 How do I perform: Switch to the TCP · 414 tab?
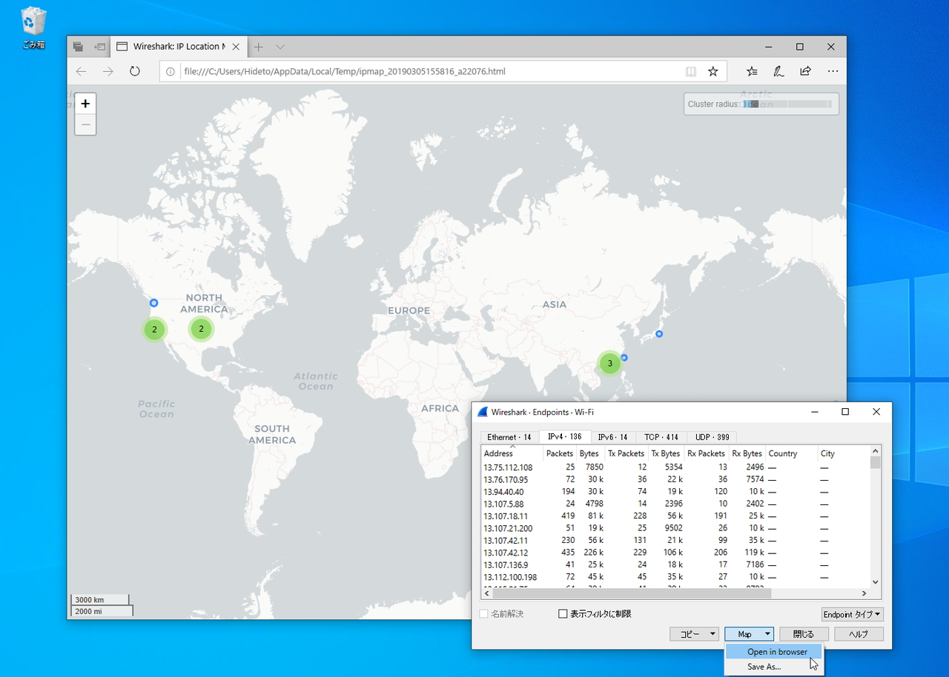click(x=660, y=437)
